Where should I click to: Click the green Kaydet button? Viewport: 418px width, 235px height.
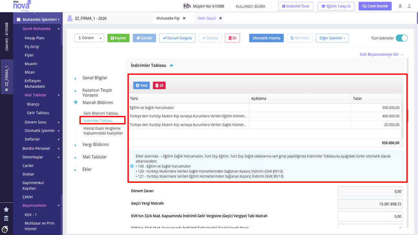point(118,38)
